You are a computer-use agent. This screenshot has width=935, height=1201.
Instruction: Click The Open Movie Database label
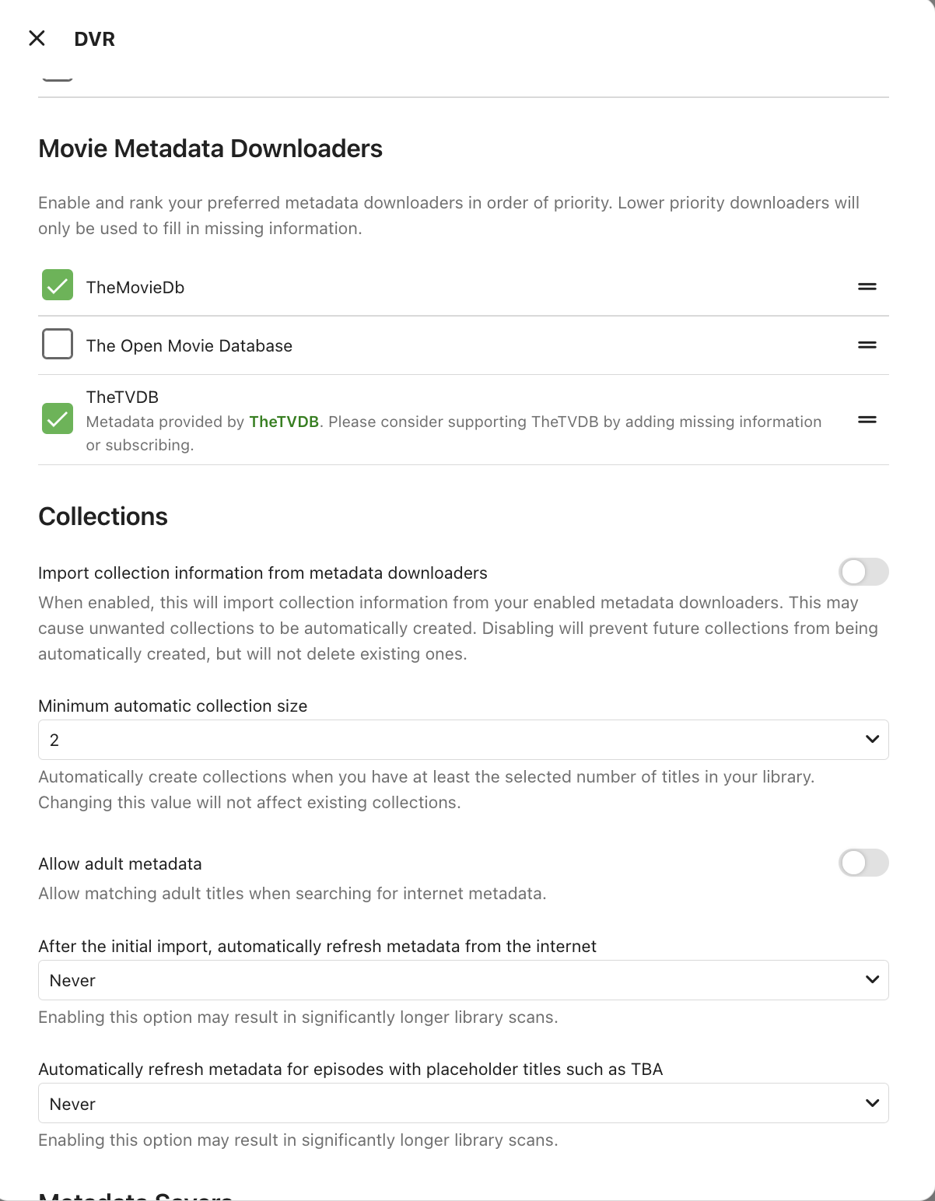189,346
